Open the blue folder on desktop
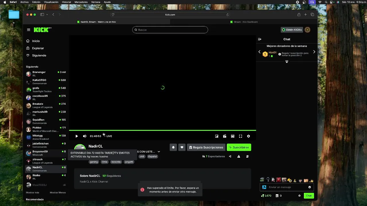The image size is (367, 206). [x=14, y=14]
